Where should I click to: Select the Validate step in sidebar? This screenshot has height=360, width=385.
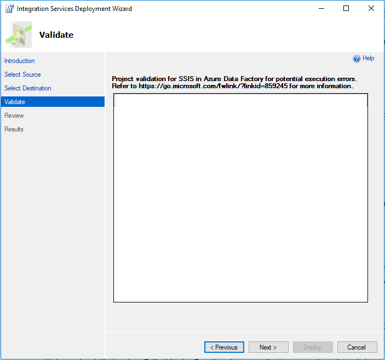coord(53,102)
